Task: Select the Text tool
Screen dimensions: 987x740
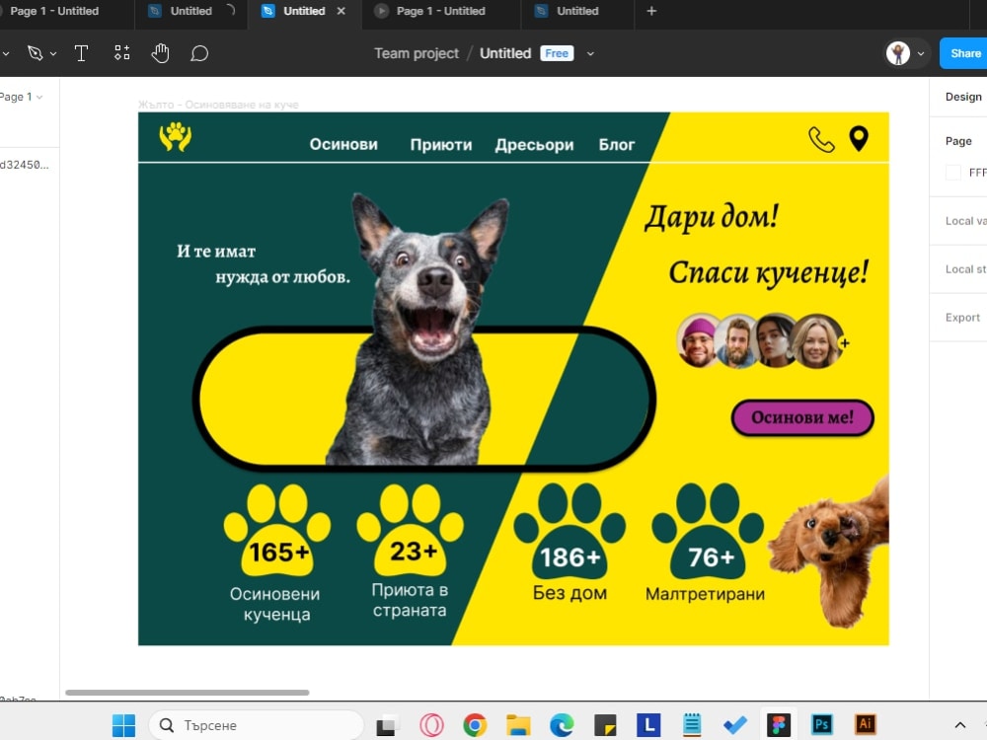Action: point(81,53)
